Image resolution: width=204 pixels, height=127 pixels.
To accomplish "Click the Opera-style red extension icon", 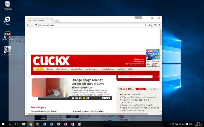I will pyautogui.click(x=150, y=25).
